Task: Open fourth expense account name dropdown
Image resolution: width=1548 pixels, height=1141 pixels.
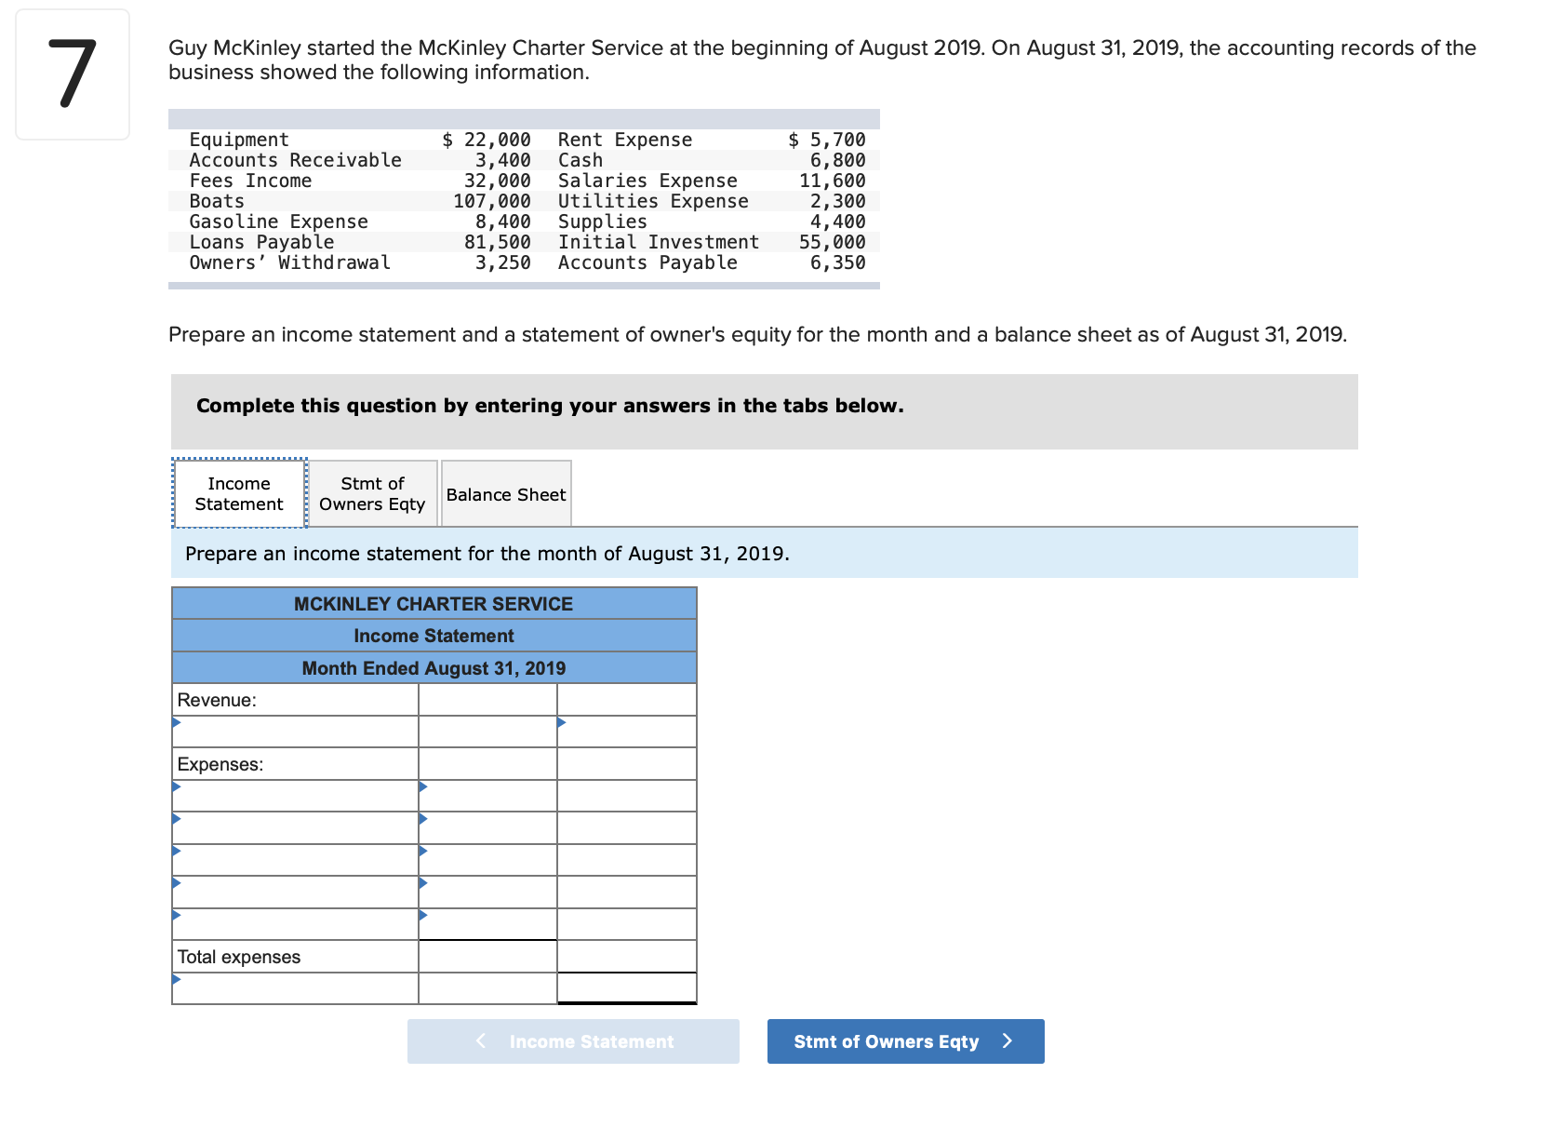Action: [x=295, y=892]
